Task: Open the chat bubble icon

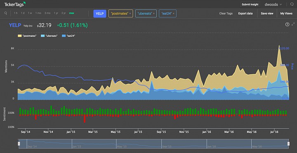Action: click(x=292, y=4)
